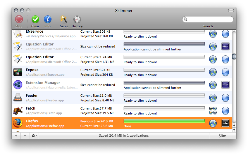Click 'Saved 20.4 MB in 1 applications' status

[124, 136]
